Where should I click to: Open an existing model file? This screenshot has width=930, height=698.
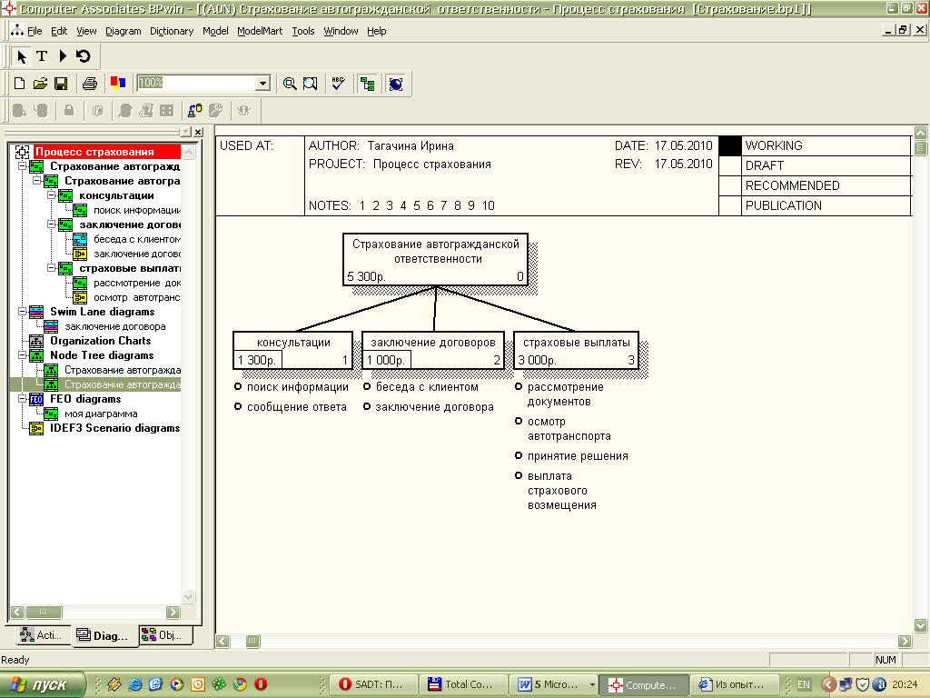click(40, 84)
